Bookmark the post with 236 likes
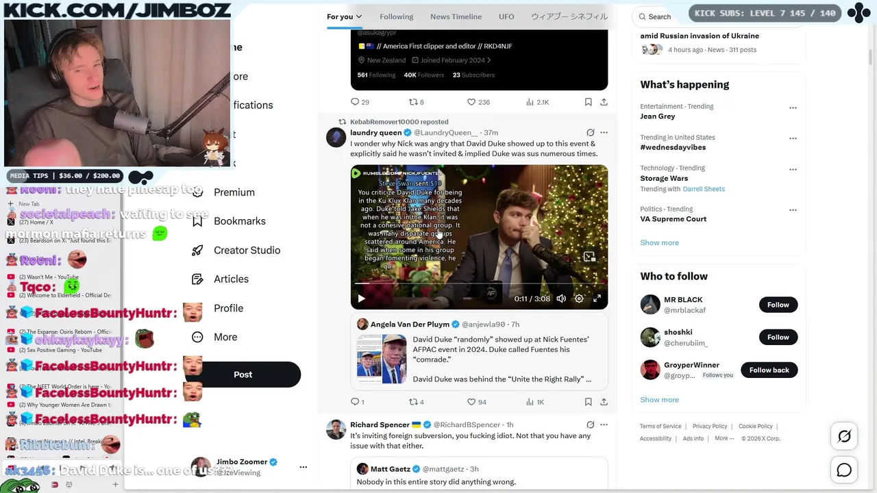Image resolution: width=877 pixels, height=493 pixels. 588,102
